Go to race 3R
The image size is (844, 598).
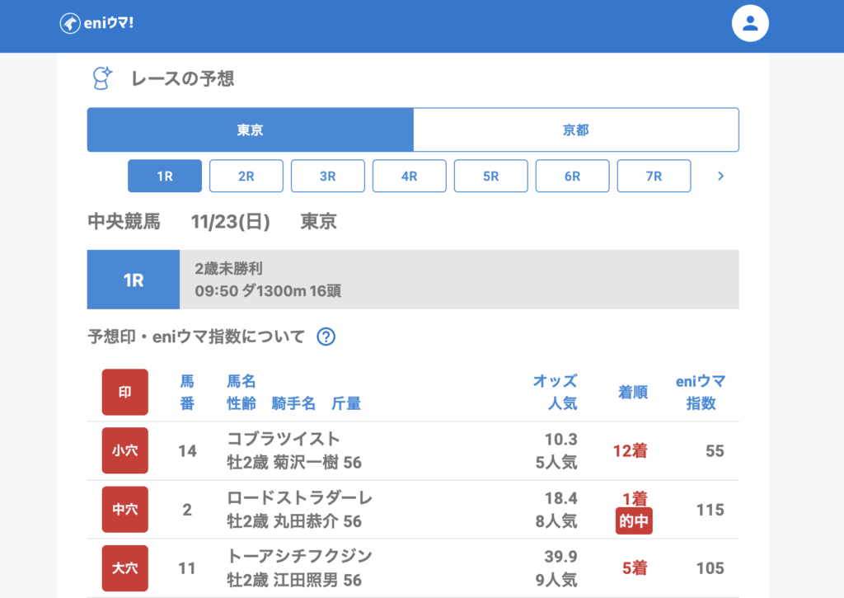327,176
